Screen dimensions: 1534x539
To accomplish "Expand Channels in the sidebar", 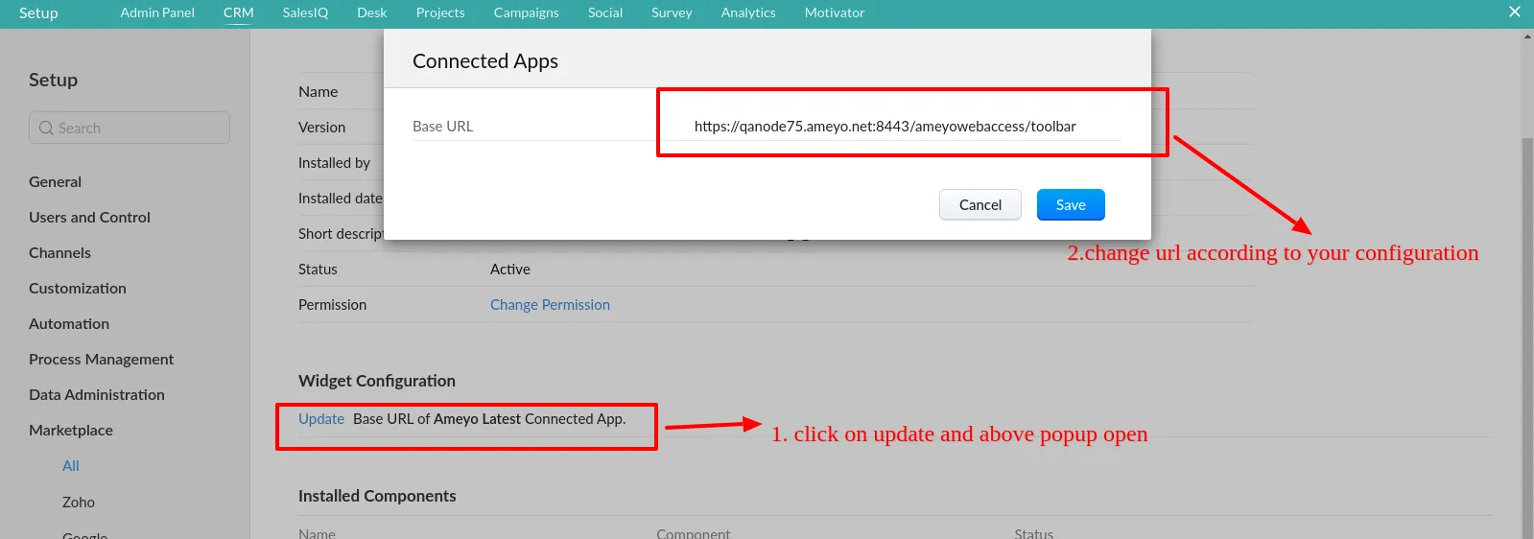I will click(59, 252).
